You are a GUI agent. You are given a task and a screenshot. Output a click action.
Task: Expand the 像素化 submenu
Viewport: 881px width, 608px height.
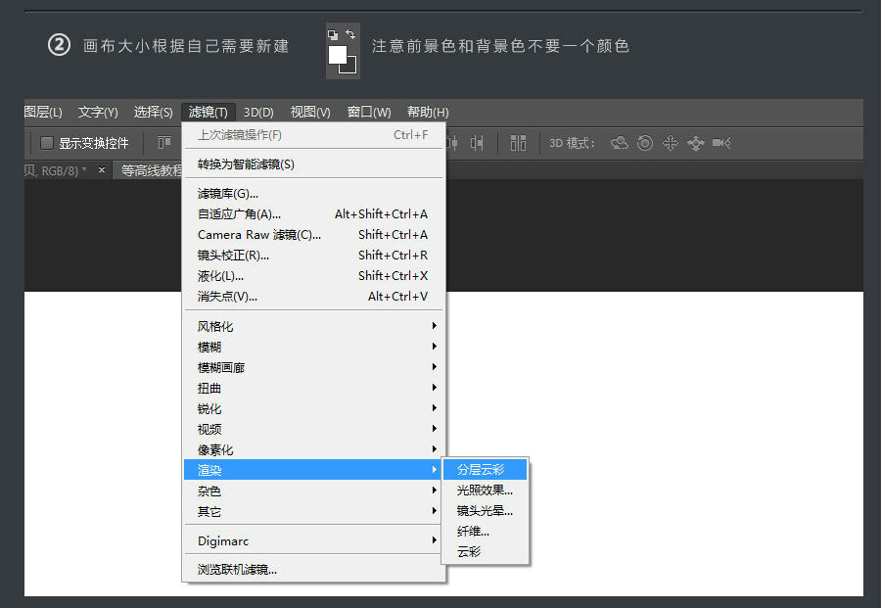tap(313, 449)
